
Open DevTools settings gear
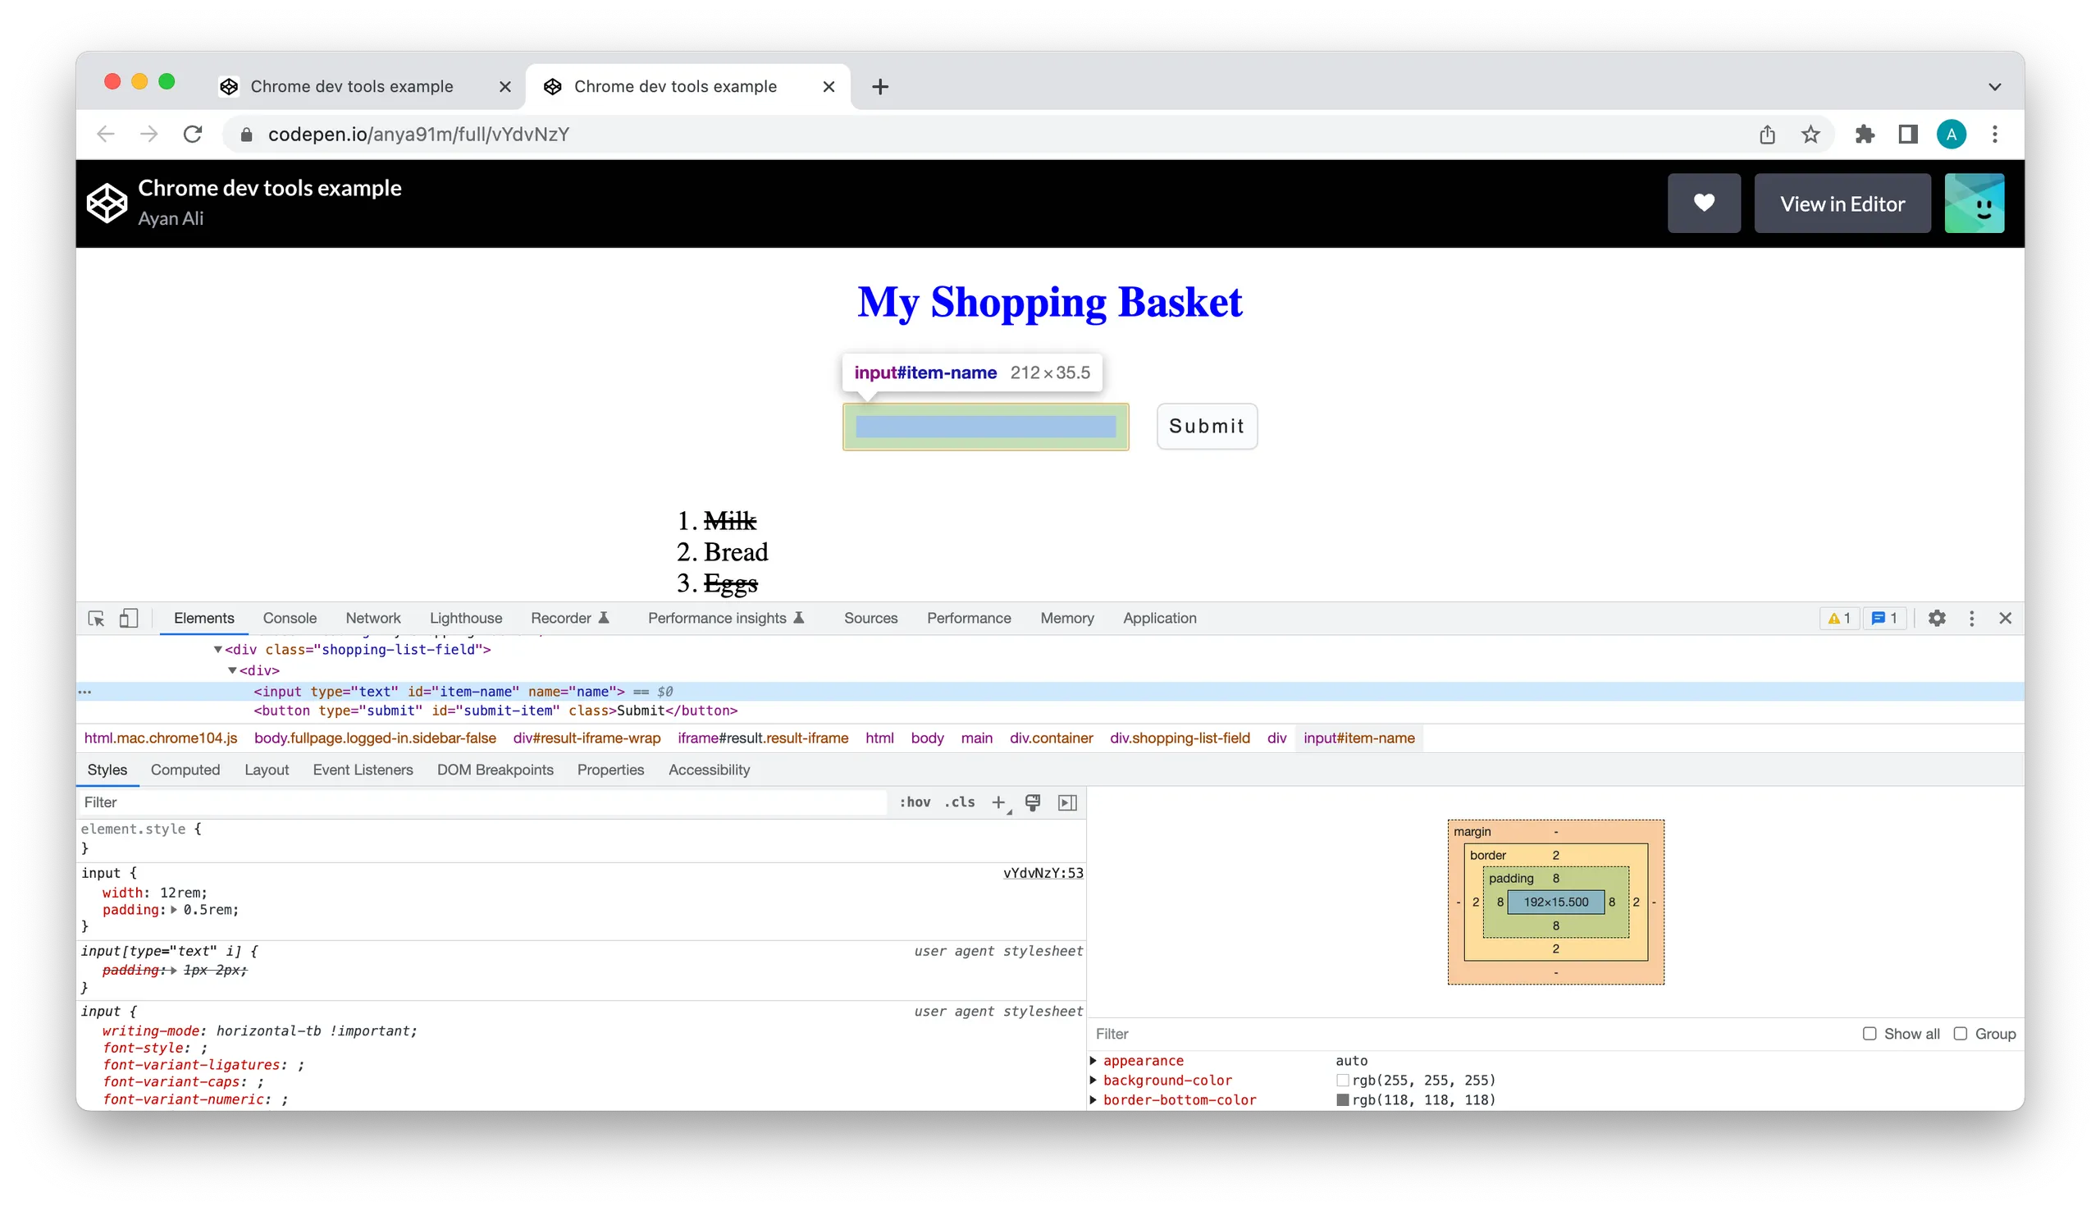pyautogui.click(x=1936, y=618)
